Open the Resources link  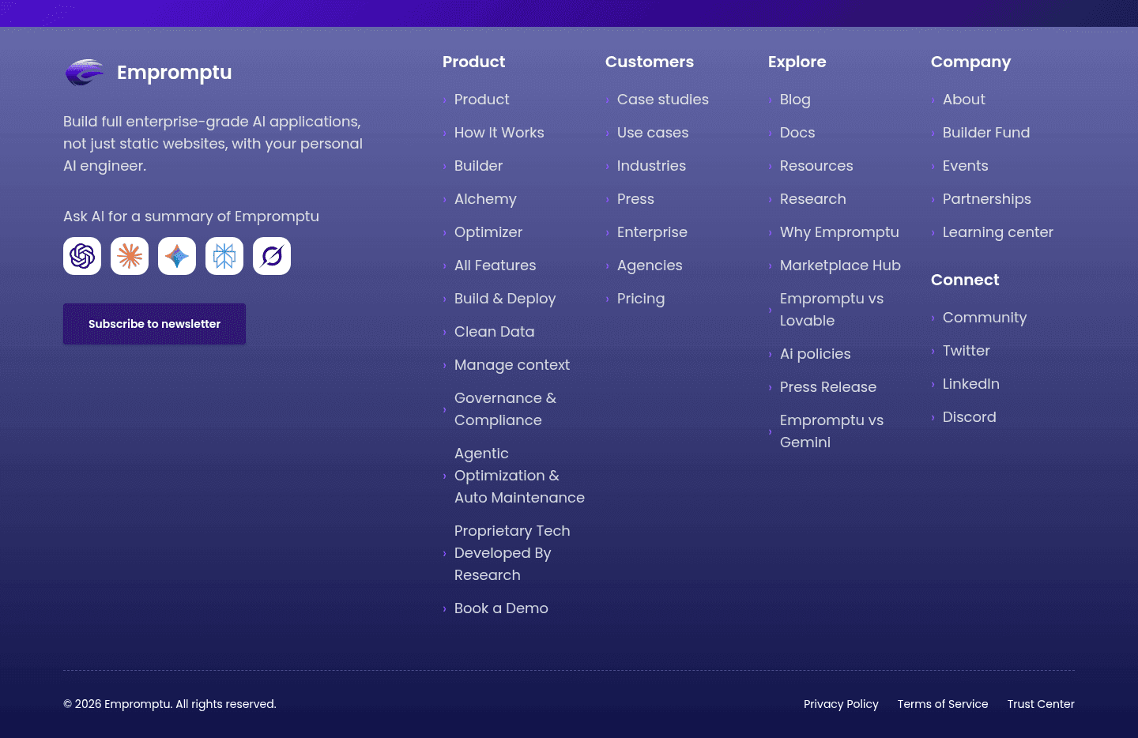tap(816, 166)
